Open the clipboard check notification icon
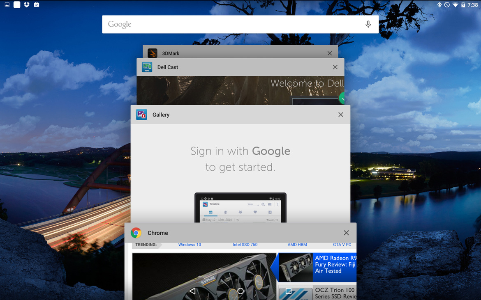 coord(36,5)
